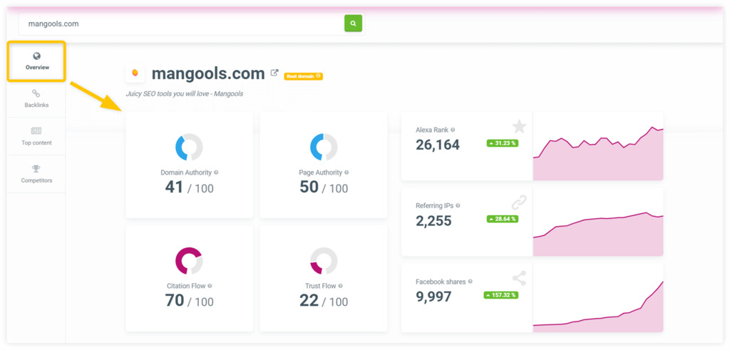
Task: Click the 157.32 % Facebook shares badge
Action: coord(501,295)
